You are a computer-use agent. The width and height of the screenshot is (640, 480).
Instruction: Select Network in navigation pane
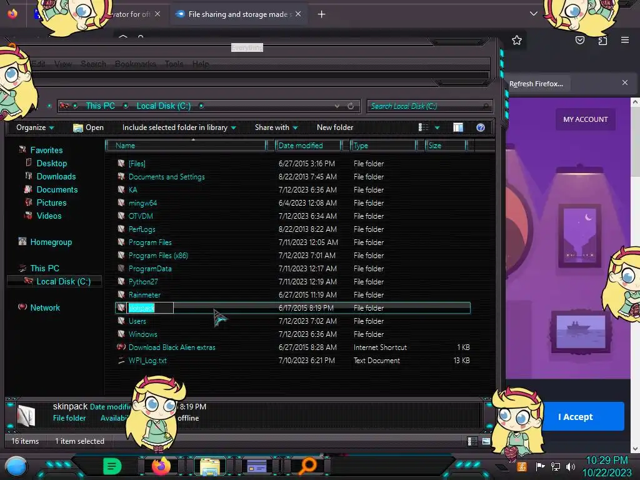coord(45,307)
